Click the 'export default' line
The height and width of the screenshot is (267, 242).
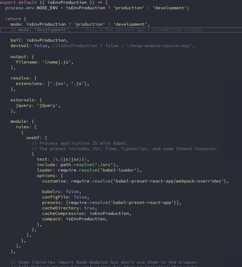coord(54,3)
